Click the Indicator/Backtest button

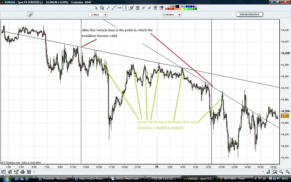click(250, 14)
